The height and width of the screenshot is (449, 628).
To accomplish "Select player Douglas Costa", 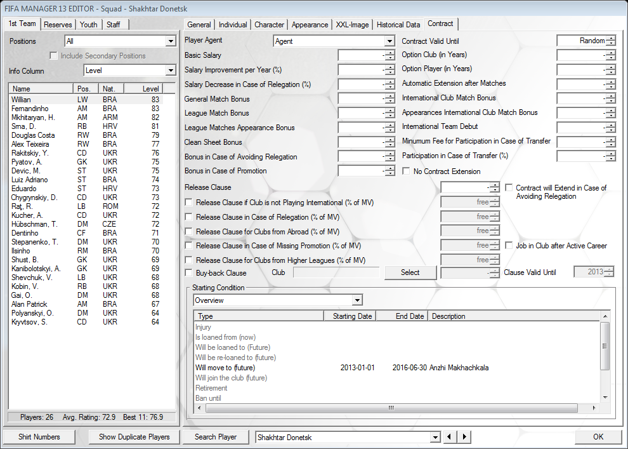I will 86,135.
